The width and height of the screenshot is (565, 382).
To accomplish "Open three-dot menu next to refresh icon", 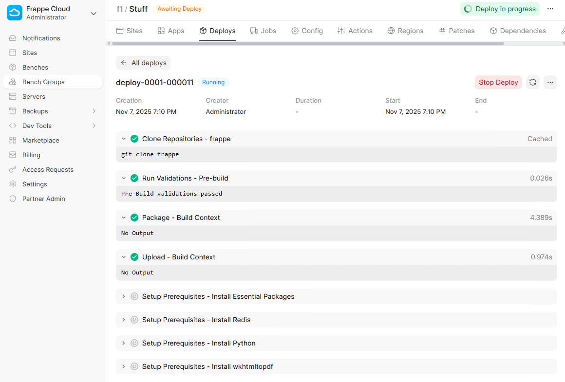I will (x=550, y=82).
